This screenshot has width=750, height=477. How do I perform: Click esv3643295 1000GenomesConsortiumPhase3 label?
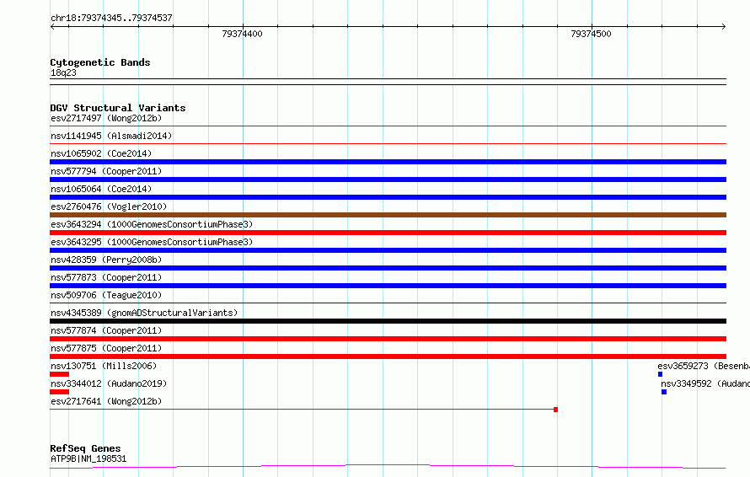coord(152,242)
